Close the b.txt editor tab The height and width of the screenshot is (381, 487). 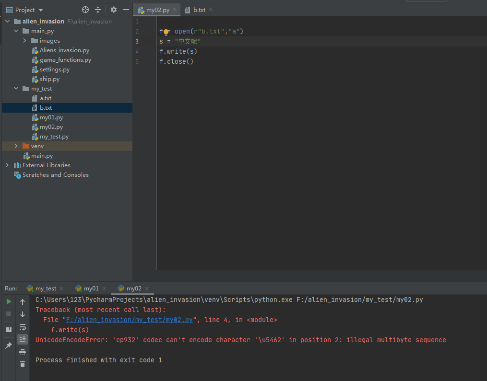(211, 10)
